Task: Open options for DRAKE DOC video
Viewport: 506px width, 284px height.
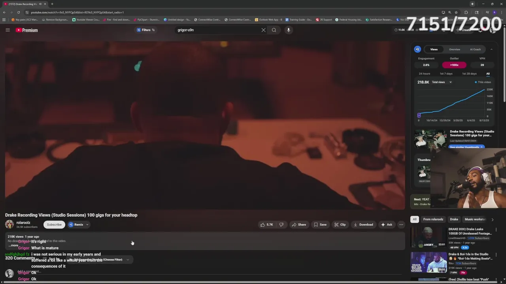Action: [496, 230]
